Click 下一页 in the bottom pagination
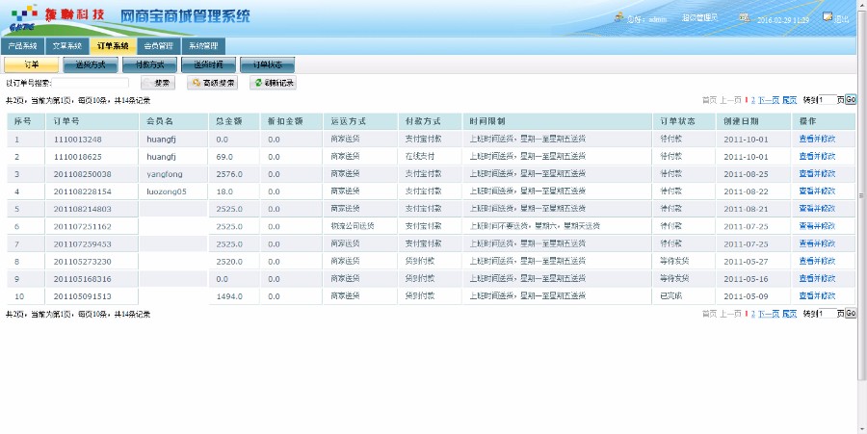867x434 pixels. pyautogui.click(x=769, y=314)
